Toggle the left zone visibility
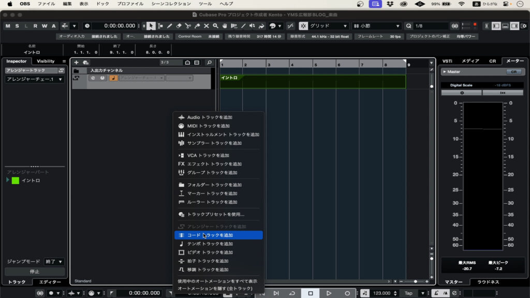This screenshot has height=298, width=530. pyautogui.click(x=496, y=26)
